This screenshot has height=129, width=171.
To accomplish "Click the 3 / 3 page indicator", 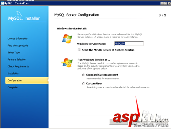I will point(162,15).
